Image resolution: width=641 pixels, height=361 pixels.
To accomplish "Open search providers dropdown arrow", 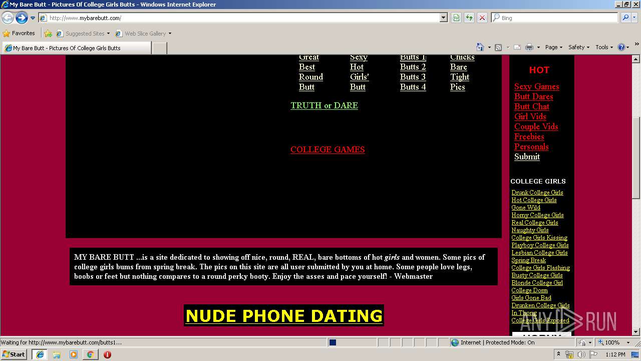I will (x=635, y=18).
